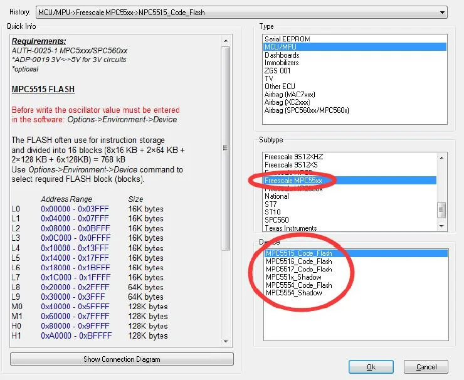Select Other ECU in Type list
464x380 pixels.
tap(280, 87)
